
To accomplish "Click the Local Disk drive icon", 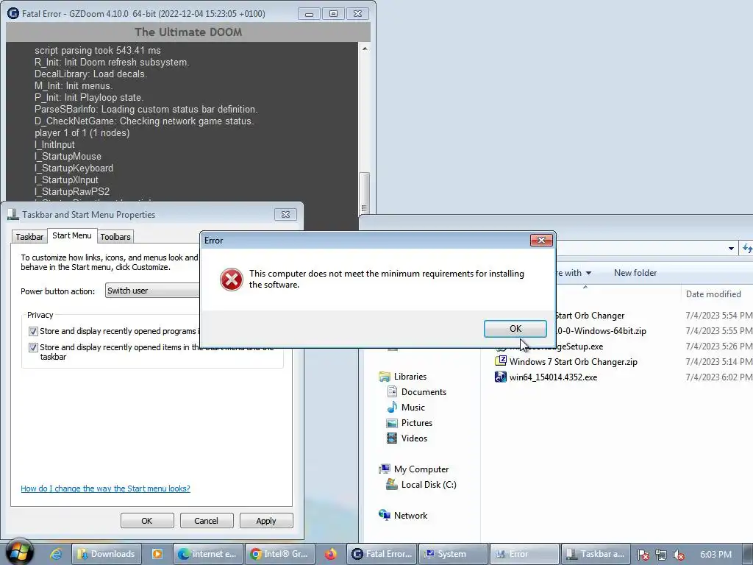I will coord(392,484).
